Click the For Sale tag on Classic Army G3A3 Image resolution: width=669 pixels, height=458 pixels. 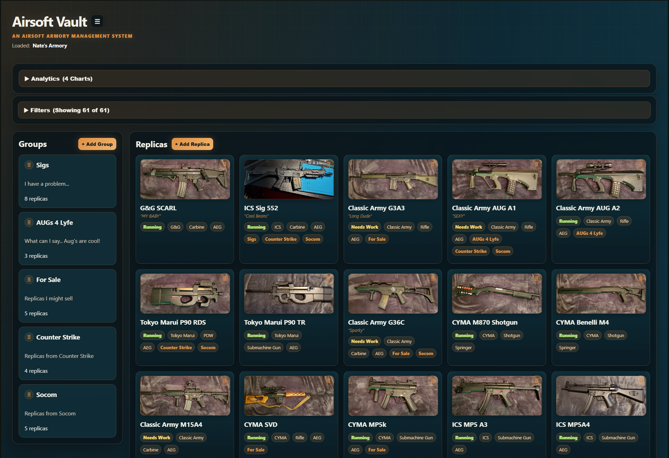click(377, 239)
